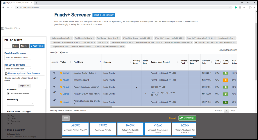
Task: Click the Compare (5) button
Action: [x=187, y=118]
